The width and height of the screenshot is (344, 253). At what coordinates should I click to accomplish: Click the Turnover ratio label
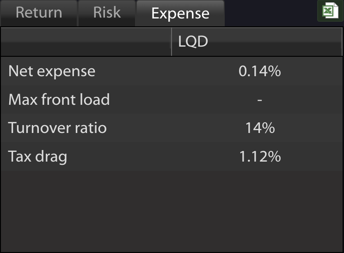57,128
